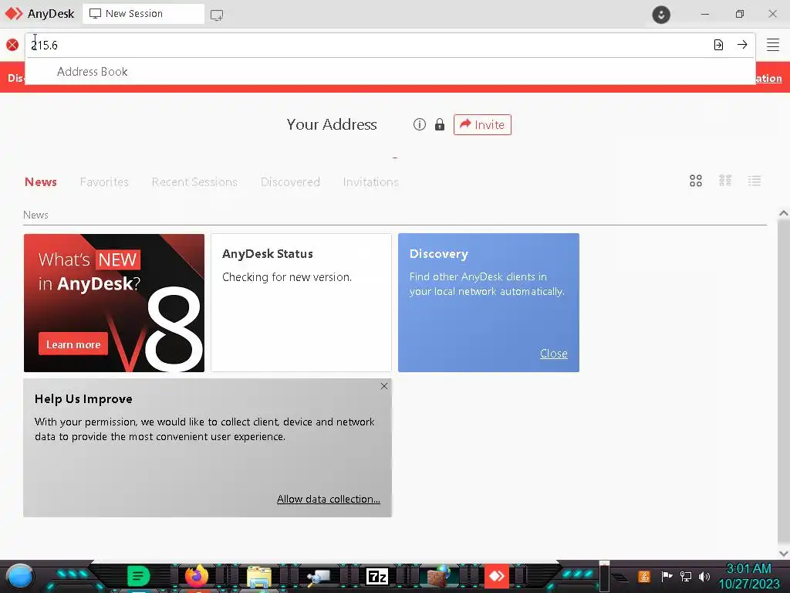The width and height of the screenshot is (790, 593).
Task: Open volume speaker icon in system tray
Action: pyautogui.click(x=704, y=576)
